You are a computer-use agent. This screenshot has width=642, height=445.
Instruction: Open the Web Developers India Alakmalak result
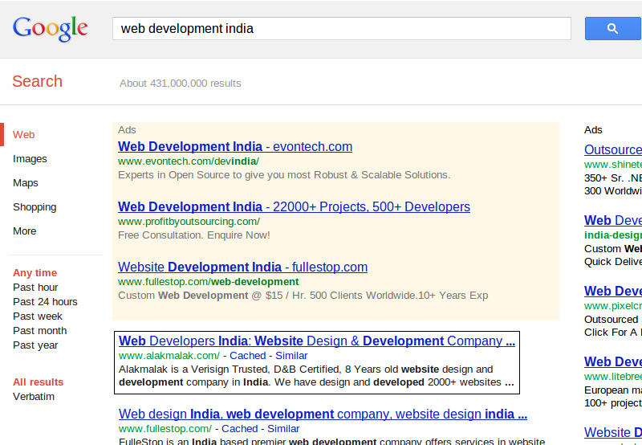(x=317, y=341)
